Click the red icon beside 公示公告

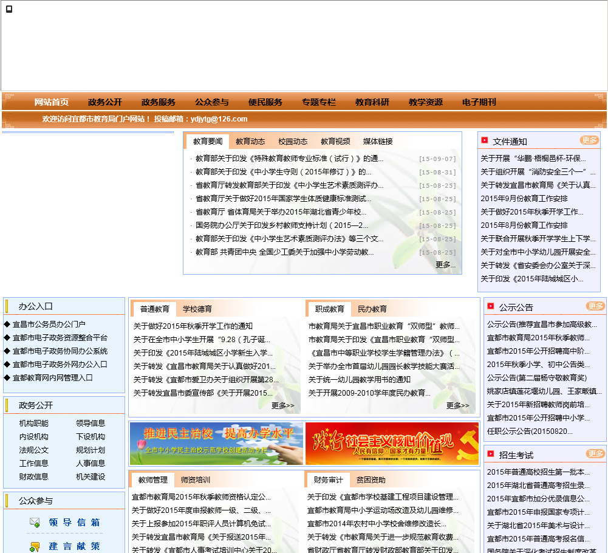490,306
